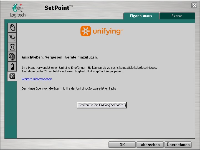Click the heading Anschließen. Vergessen. Geräte hinzufügen.
The width and height of the screenshot is (200, 150).
tap(60, 57)
